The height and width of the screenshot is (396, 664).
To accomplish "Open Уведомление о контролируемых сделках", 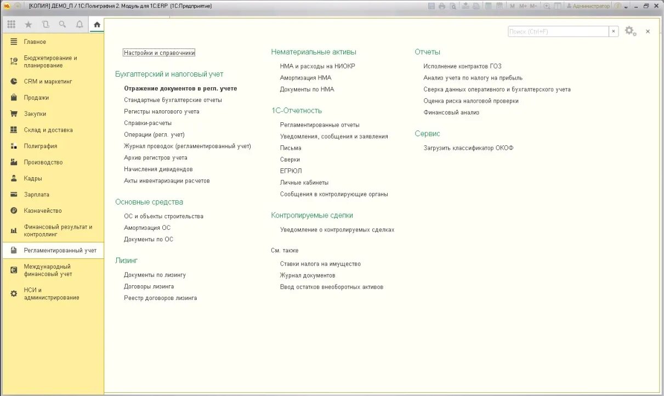I will 337,229.
